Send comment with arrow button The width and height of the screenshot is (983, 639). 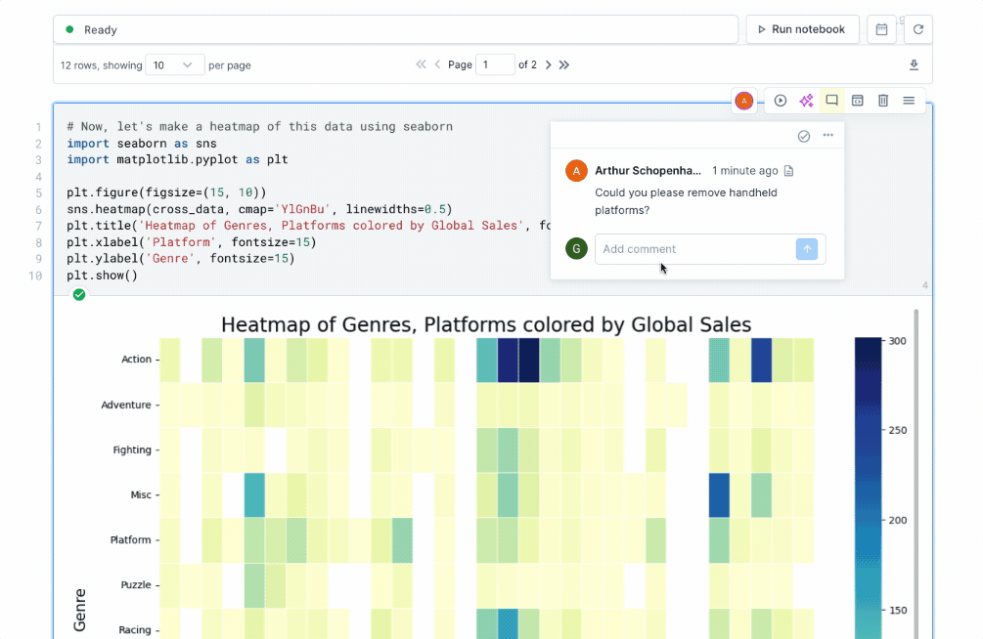807,249
